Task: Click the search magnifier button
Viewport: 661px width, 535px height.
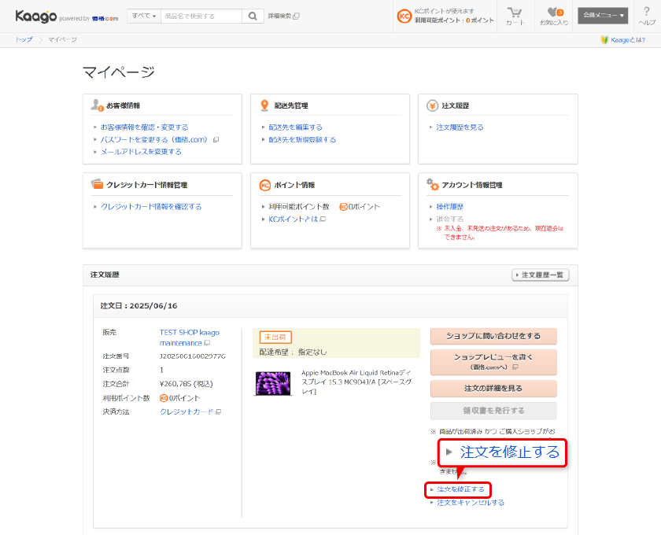Action: (253, 16)
